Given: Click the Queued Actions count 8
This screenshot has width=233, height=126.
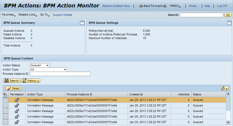Looking at the screenshot, I should (31, 31).
